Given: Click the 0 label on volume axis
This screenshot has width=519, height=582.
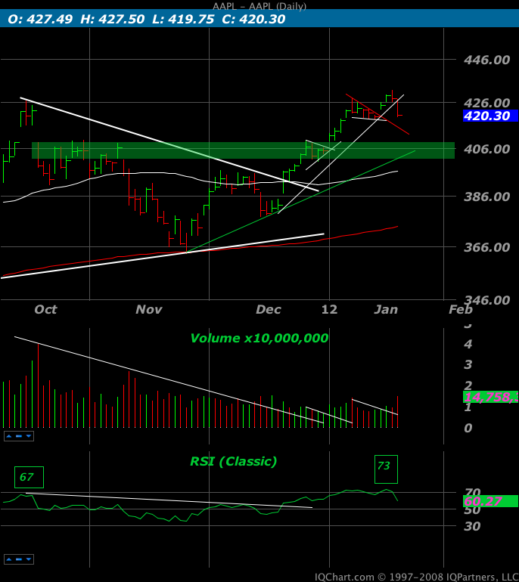Looking at the screenshot, I should (x=468, y=428).
